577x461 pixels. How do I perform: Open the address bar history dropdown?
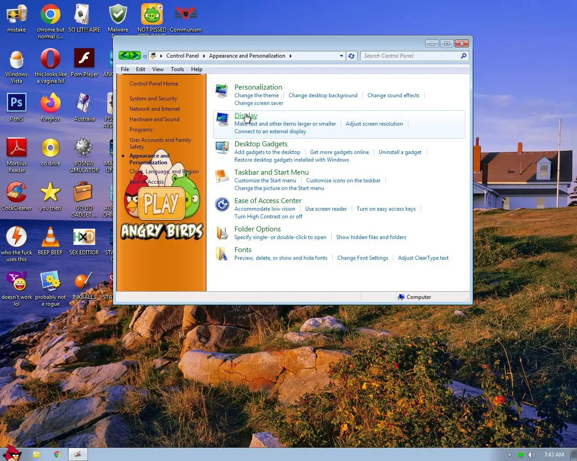pos(341,56)
